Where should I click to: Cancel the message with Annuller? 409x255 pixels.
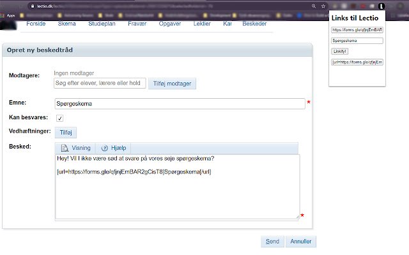pos(301,242)
